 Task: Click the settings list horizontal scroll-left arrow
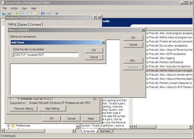click(x=134, y=127)
